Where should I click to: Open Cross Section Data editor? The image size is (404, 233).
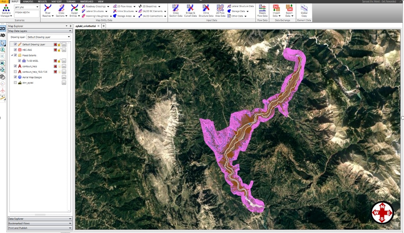pyautogui.click(x=176, y=11)
